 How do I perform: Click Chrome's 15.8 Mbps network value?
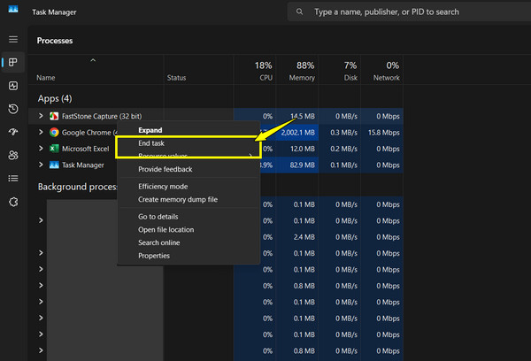pyautogui.click(x=384, y=133)
